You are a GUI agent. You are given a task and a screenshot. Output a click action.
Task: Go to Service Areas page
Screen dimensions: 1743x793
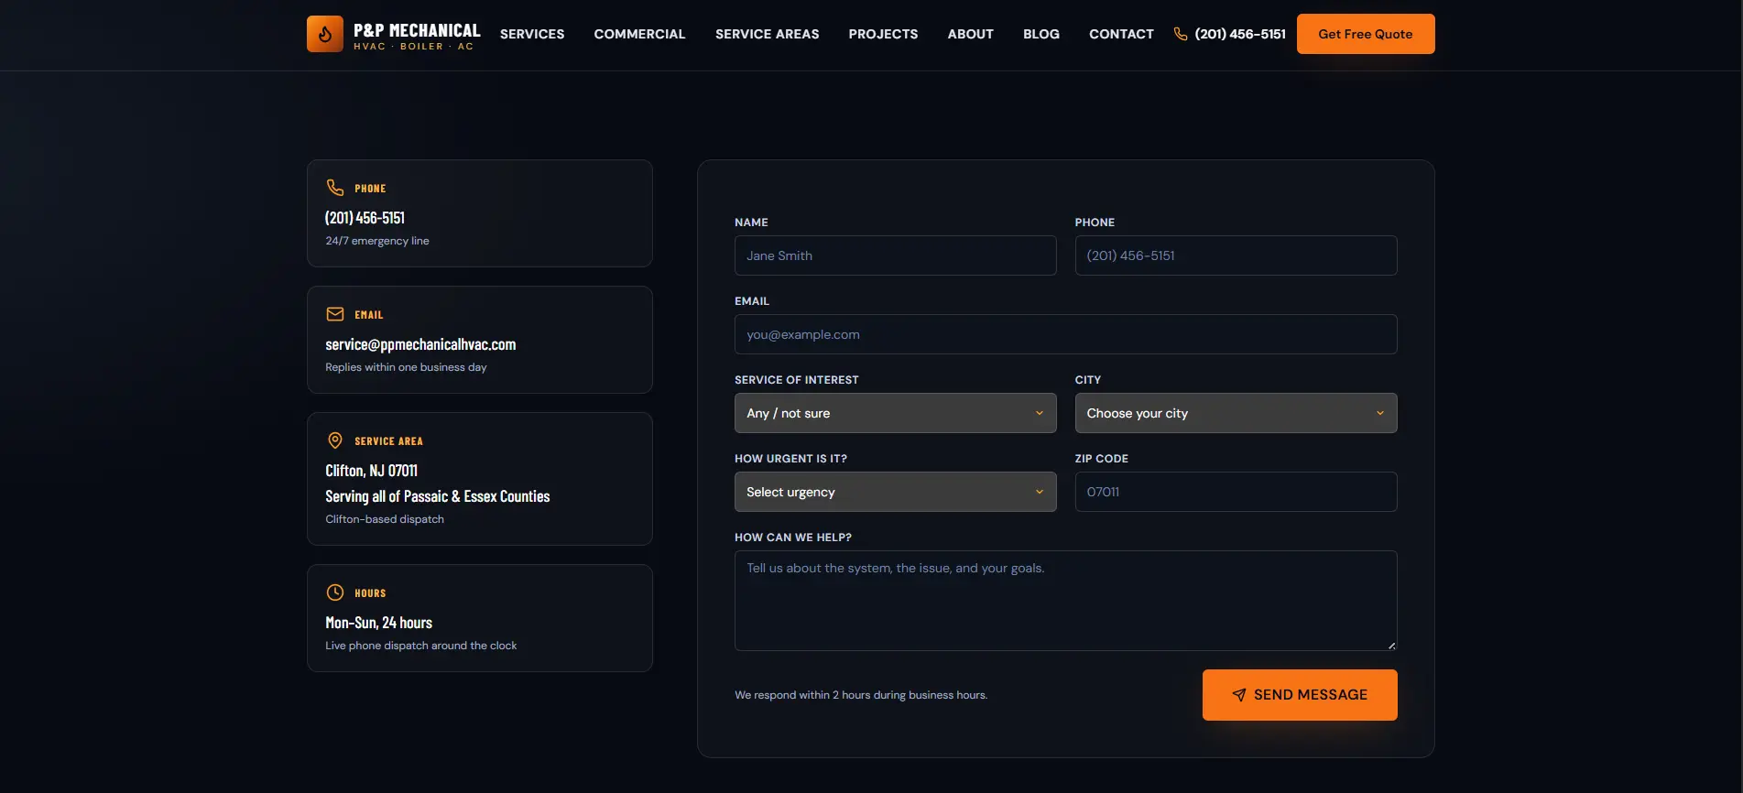768,34
